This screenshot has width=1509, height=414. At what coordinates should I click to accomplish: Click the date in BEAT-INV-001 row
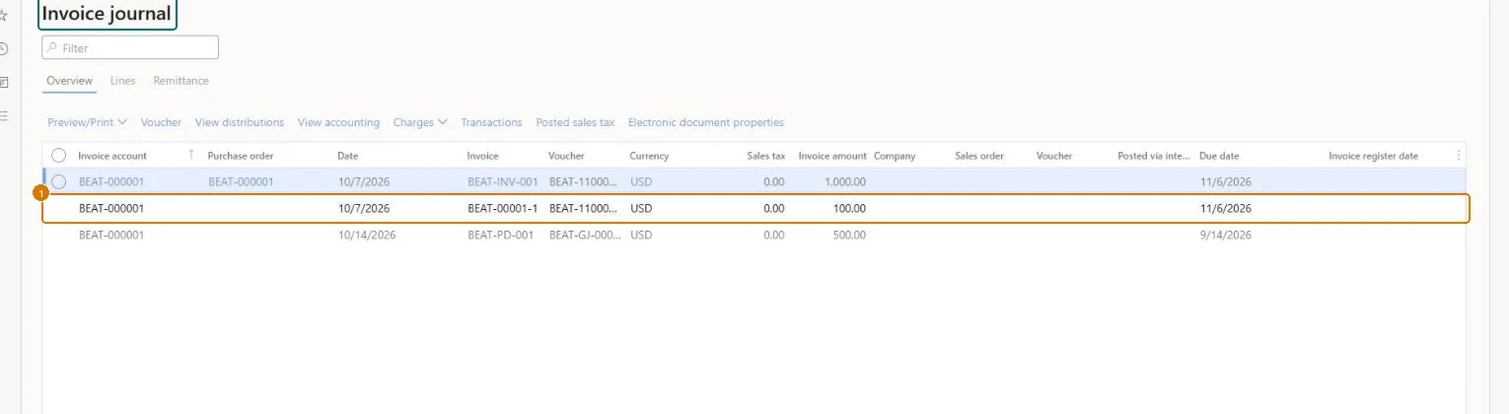click(x=363, y=181)
